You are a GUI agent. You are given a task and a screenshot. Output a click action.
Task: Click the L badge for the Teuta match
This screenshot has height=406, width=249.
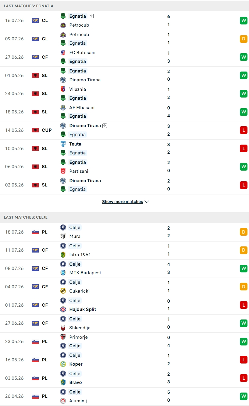pyautogui.click(x=244, y=149)
